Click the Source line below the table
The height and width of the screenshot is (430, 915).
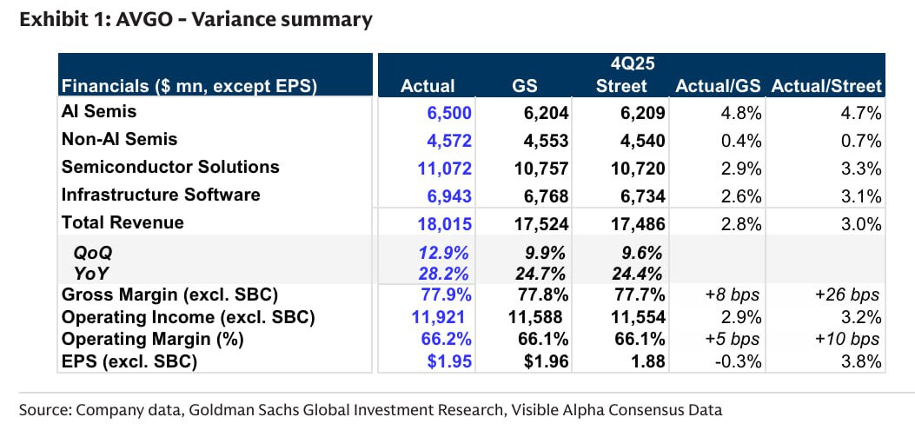click(371, 409)
